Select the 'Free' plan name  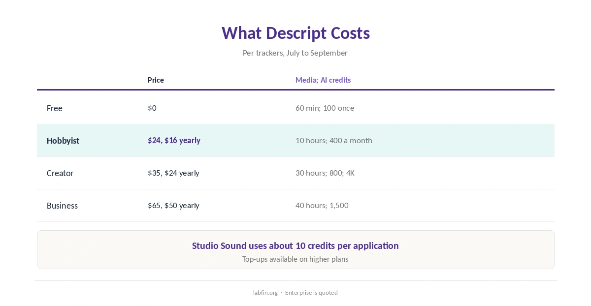tap(55, 108)
